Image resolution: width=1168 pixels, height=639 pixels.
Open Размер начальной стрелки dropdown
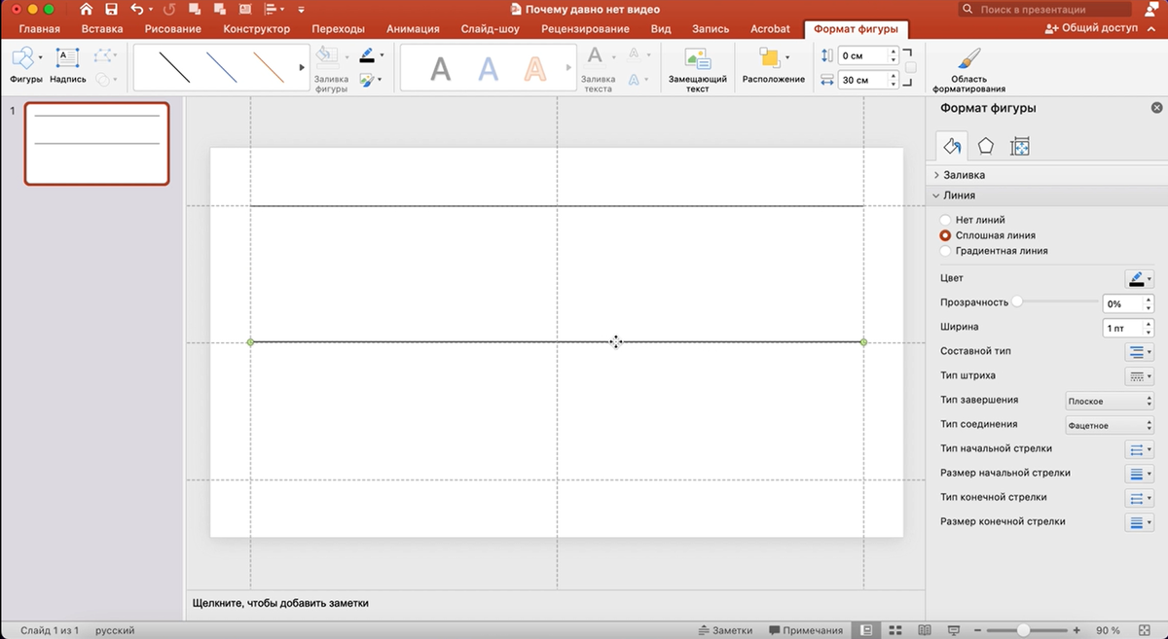coord(1139,474)
